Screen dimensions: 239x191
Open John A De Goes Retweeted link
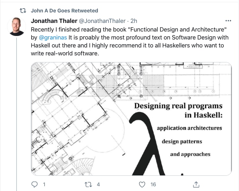coord(64,11)
